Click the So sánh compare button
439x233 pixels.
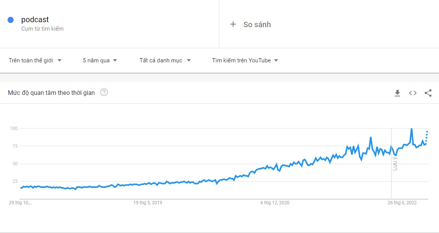click(x=251, y=24)
